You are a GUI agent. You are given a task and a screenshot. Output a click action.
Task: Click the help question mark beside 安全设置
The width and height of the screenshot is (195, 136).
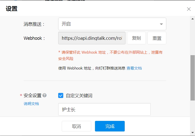pyautogui.click(x=45, y=95)
